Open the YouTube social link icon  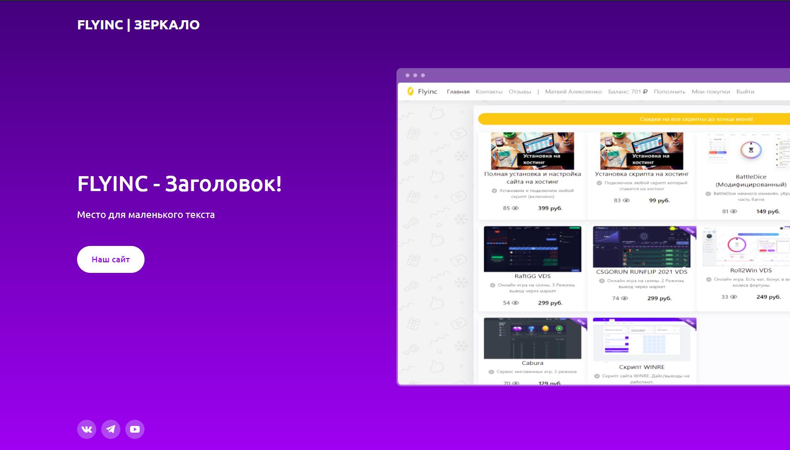tap(135, 429)
